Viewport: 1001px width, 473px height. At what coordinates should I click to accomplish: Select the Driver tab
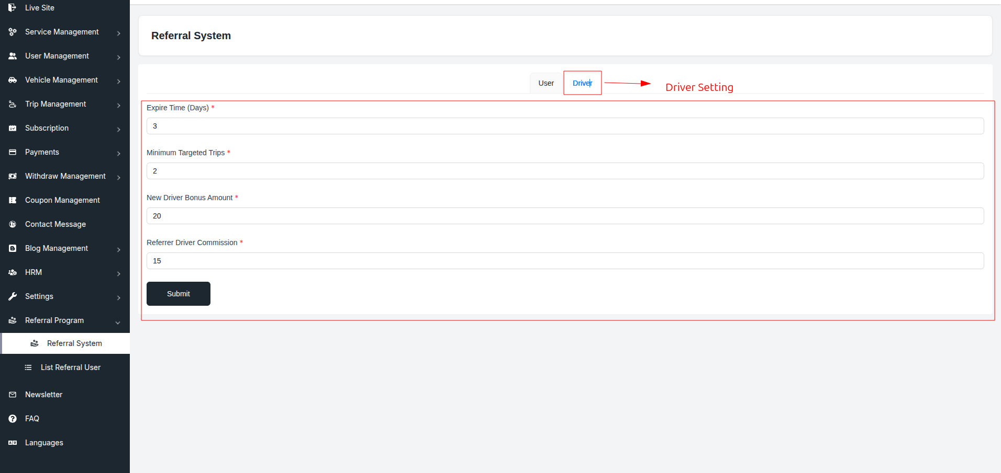pos(582,83)
